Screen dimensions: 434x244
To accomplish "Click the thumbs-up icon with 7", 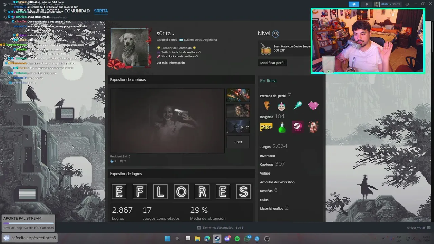I will (112, 161).
